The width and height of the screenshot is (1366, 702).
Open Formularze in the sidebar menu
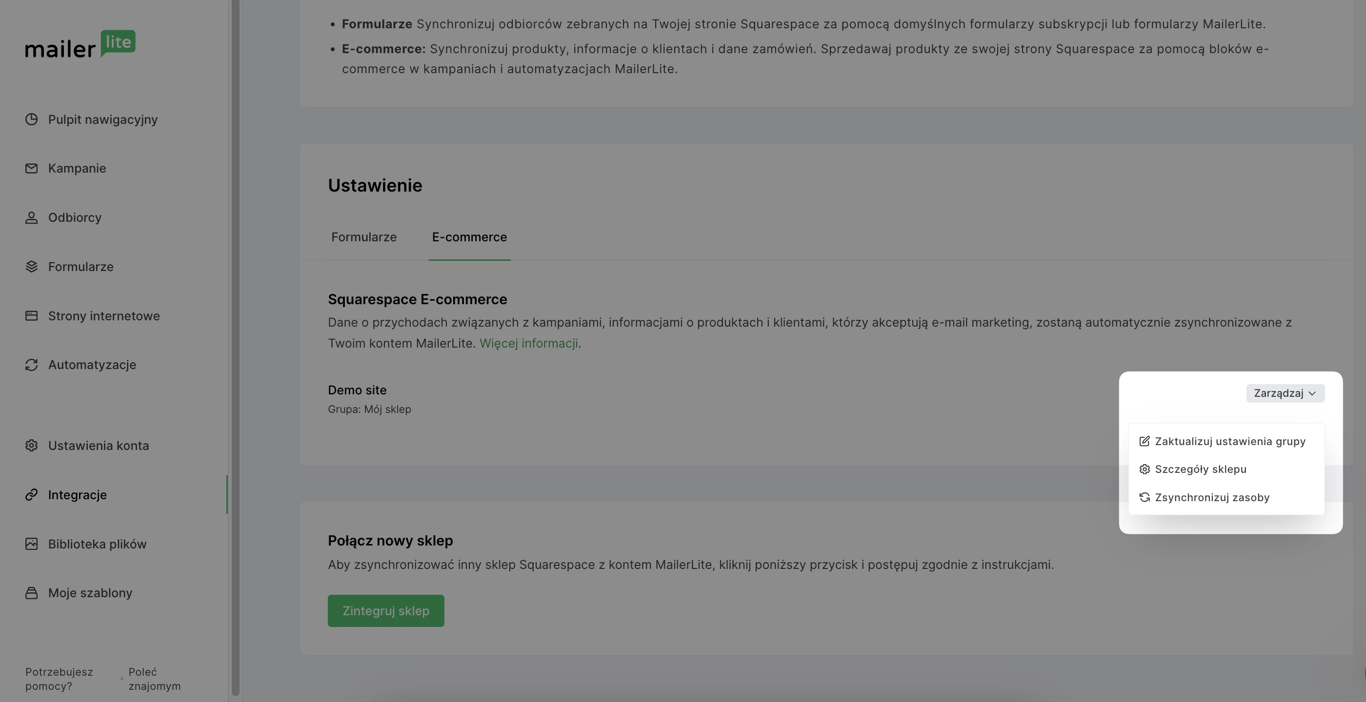[80, 267]
